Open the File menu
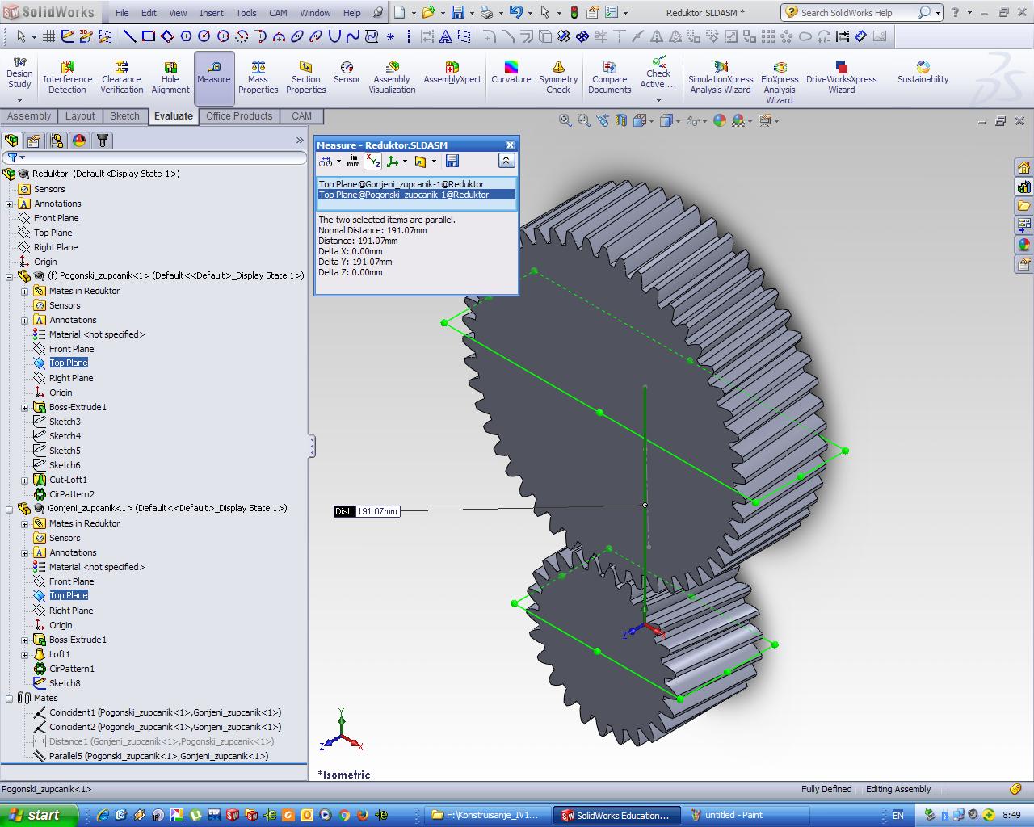This screenshot has height=827, width=1034. pyautogui.click(x=122, y=13)
